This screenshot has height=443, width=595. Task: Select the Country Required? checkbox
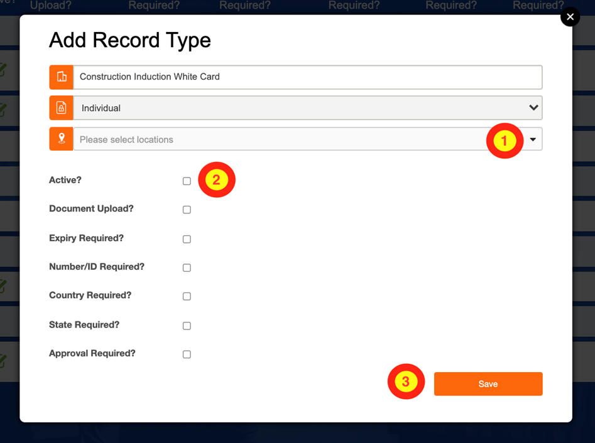(x=187, y=296)
